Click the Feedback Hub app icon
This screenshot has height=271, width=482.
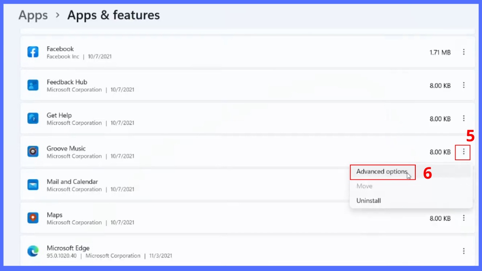tap(33, 85)
